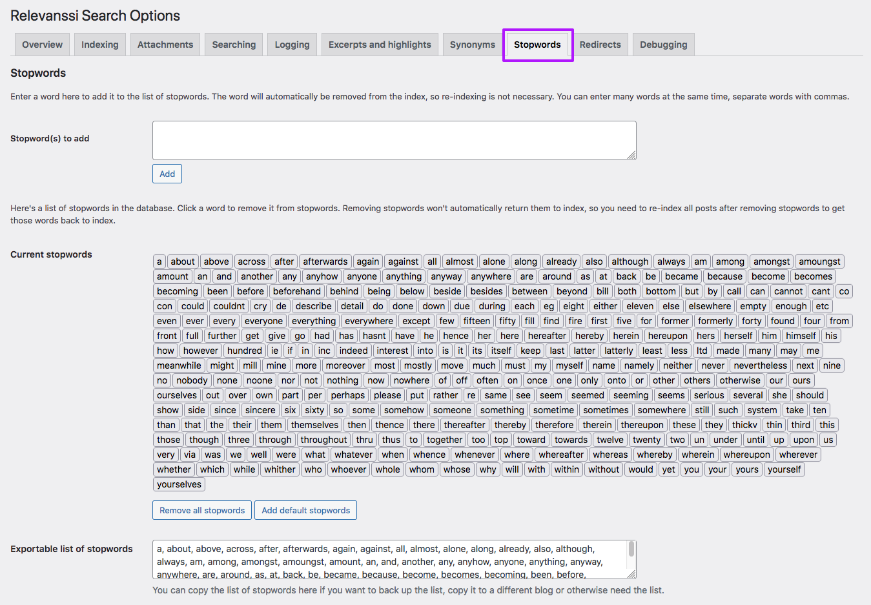
Task: Remove the stopword 'serious'
Action: point(709,395)
